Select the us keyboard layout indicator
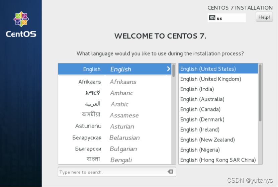 tap(227, 18)
